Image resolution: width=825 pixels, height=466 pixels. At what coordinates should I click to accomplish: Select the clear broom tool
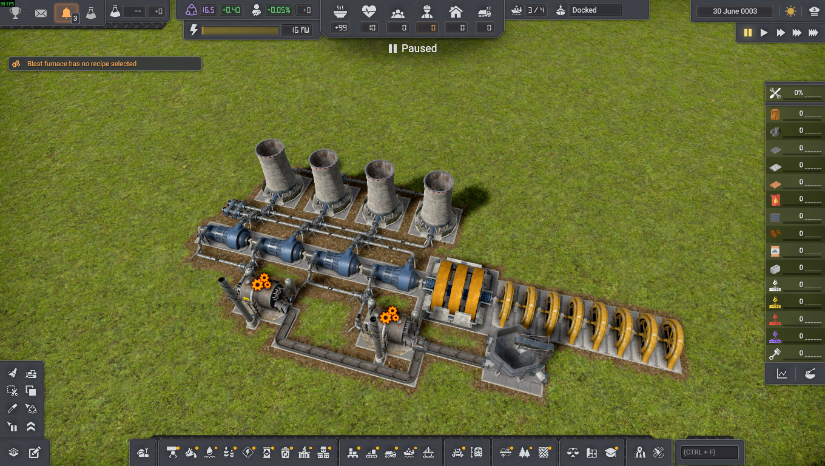pos(13,374)
